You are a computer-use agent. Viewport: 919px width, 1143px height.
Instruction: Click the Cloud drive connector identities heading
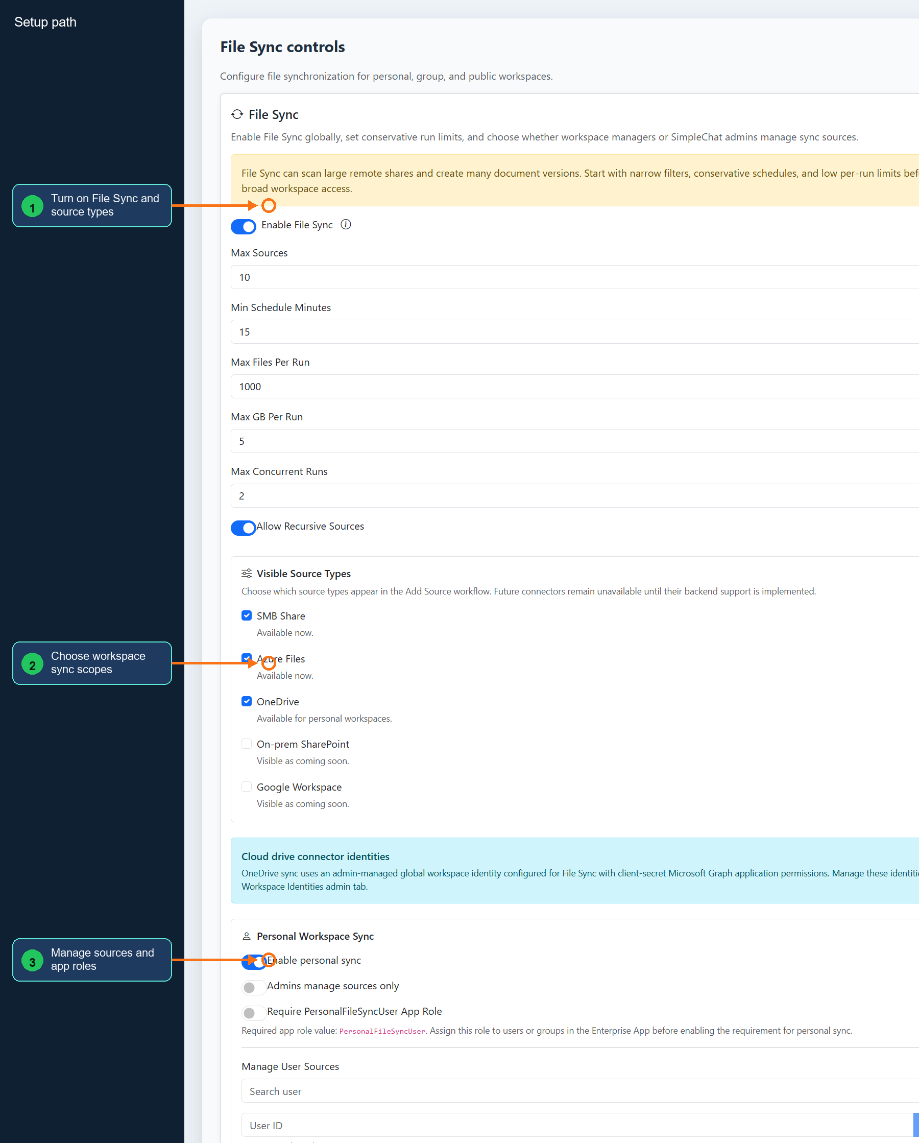[x=316, y=856]
